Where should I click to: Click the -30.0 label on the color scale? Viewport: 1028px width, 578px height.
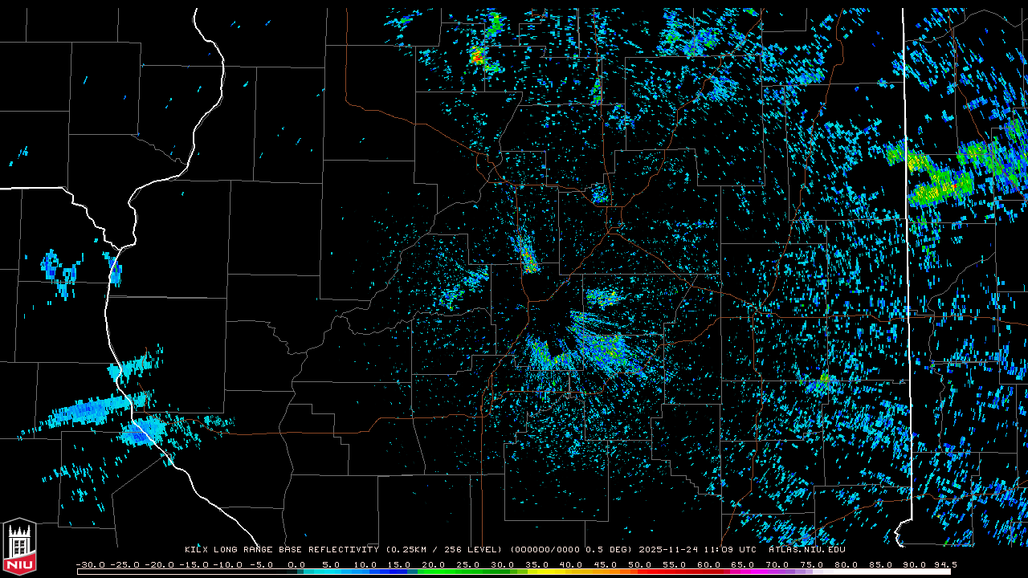point(89,564)
